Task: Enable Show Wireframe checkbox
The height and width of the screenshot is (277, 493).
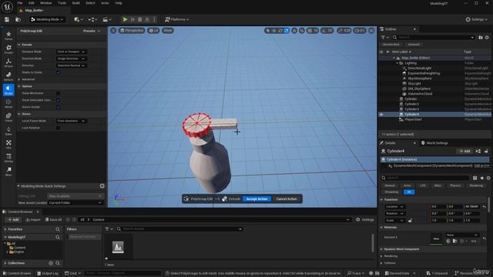Action: pos(59,93)
